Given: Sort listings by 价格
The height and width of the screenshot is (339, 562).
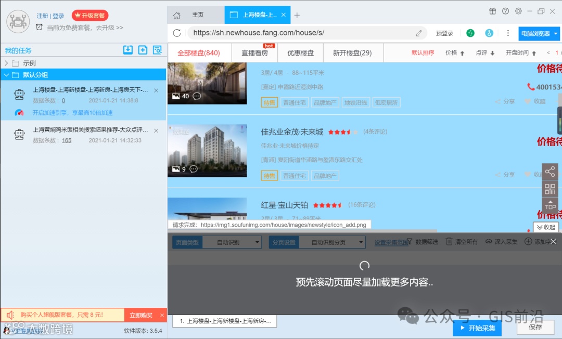Looking at the screenshot, I should [x=454, y=53].
